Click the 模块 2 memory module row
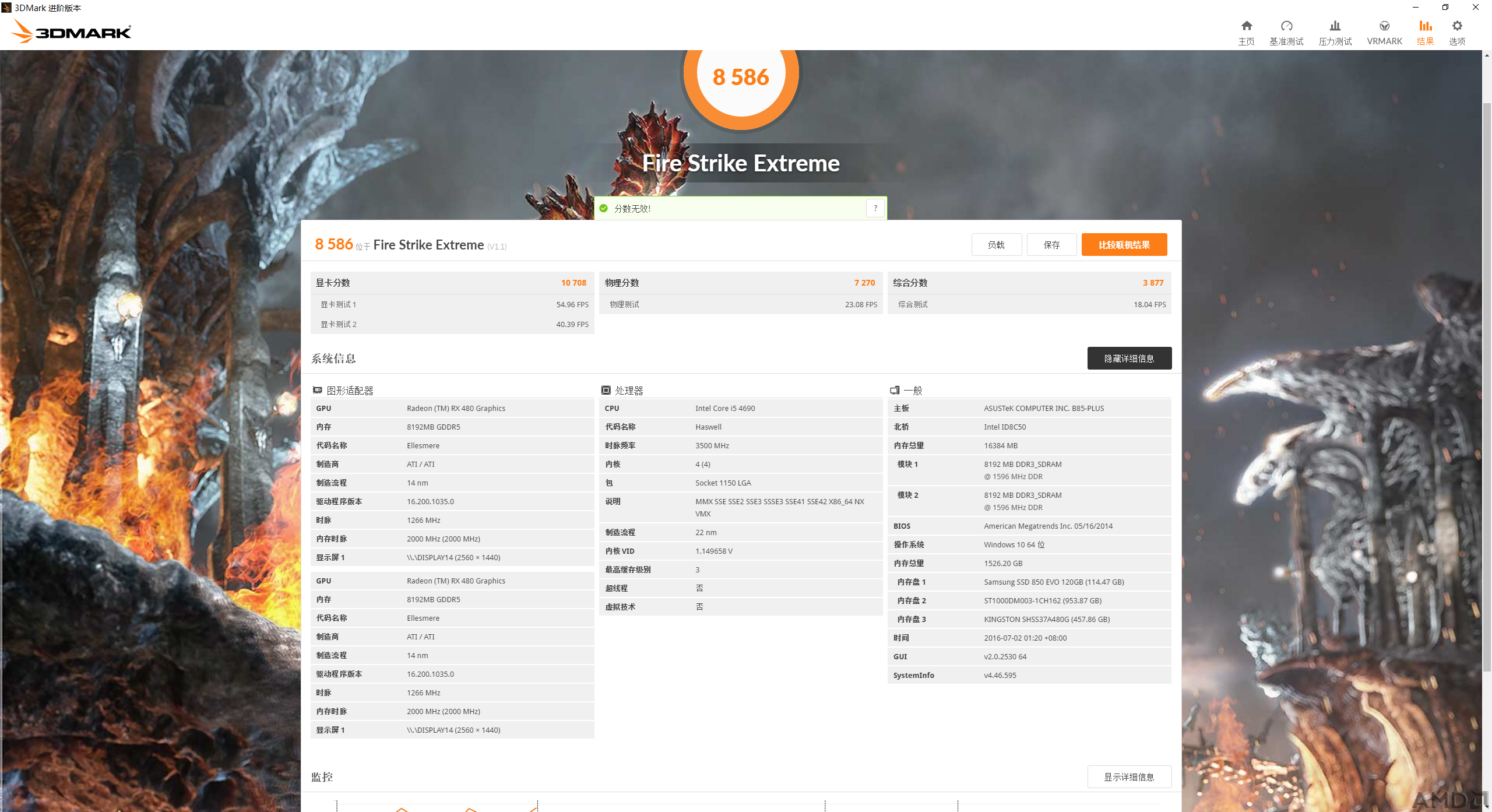 click(1029, 501)
